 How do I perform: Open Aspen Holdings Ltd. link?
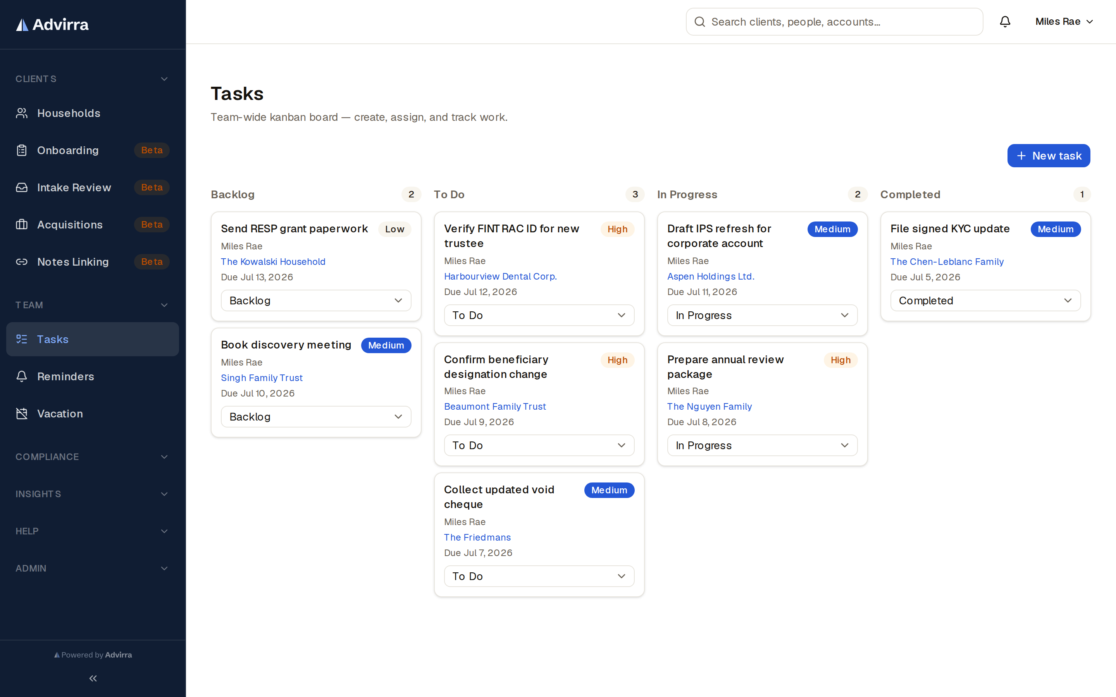(x=711, y=276)
